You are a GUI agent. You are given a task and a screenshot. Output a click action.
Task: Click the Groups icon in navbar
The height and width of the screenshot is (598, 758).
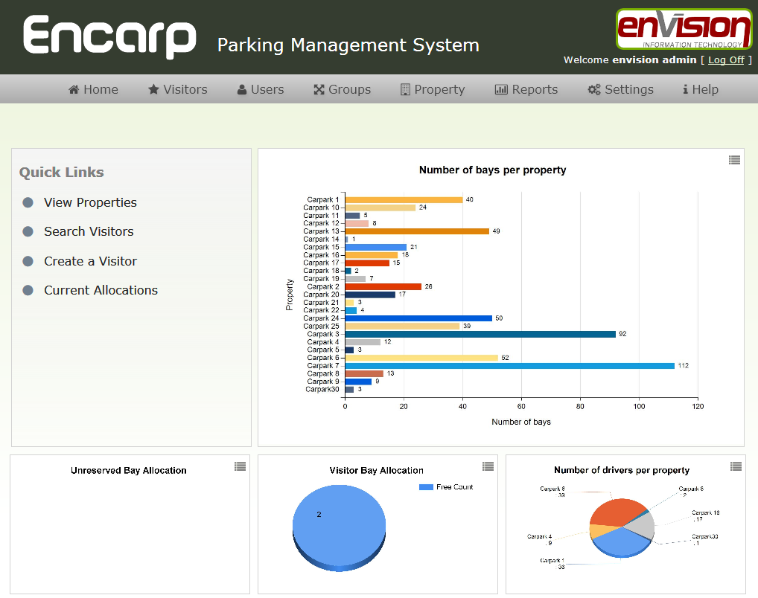(319, 90)
